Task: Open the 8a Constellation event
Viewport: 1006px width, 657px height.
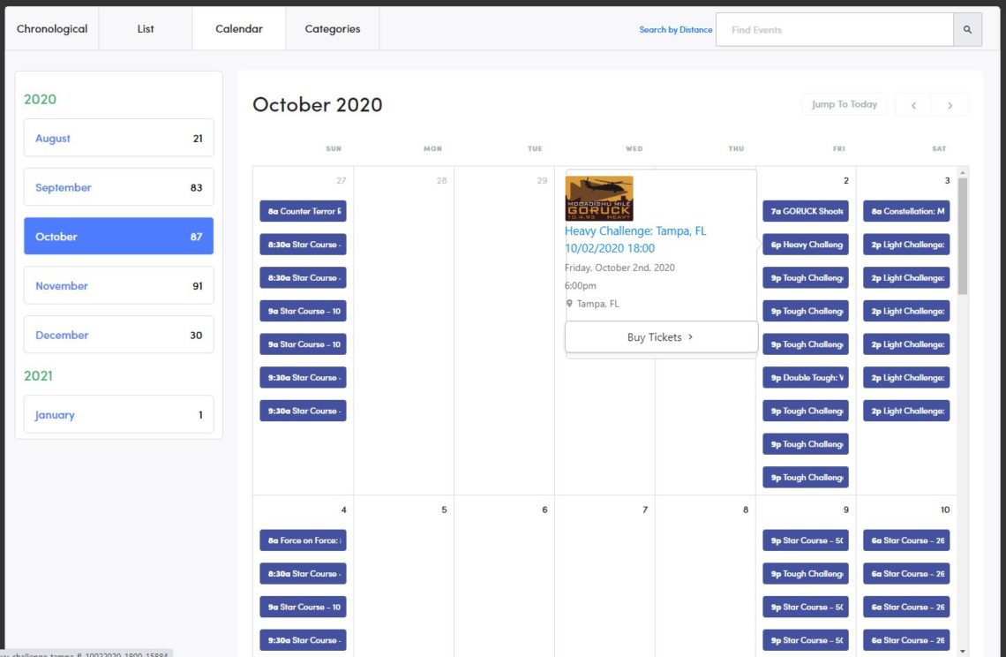Action: (906, 211)
